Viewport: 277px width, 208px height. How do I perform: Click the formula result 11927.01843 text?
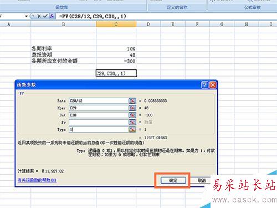[155, 138]
